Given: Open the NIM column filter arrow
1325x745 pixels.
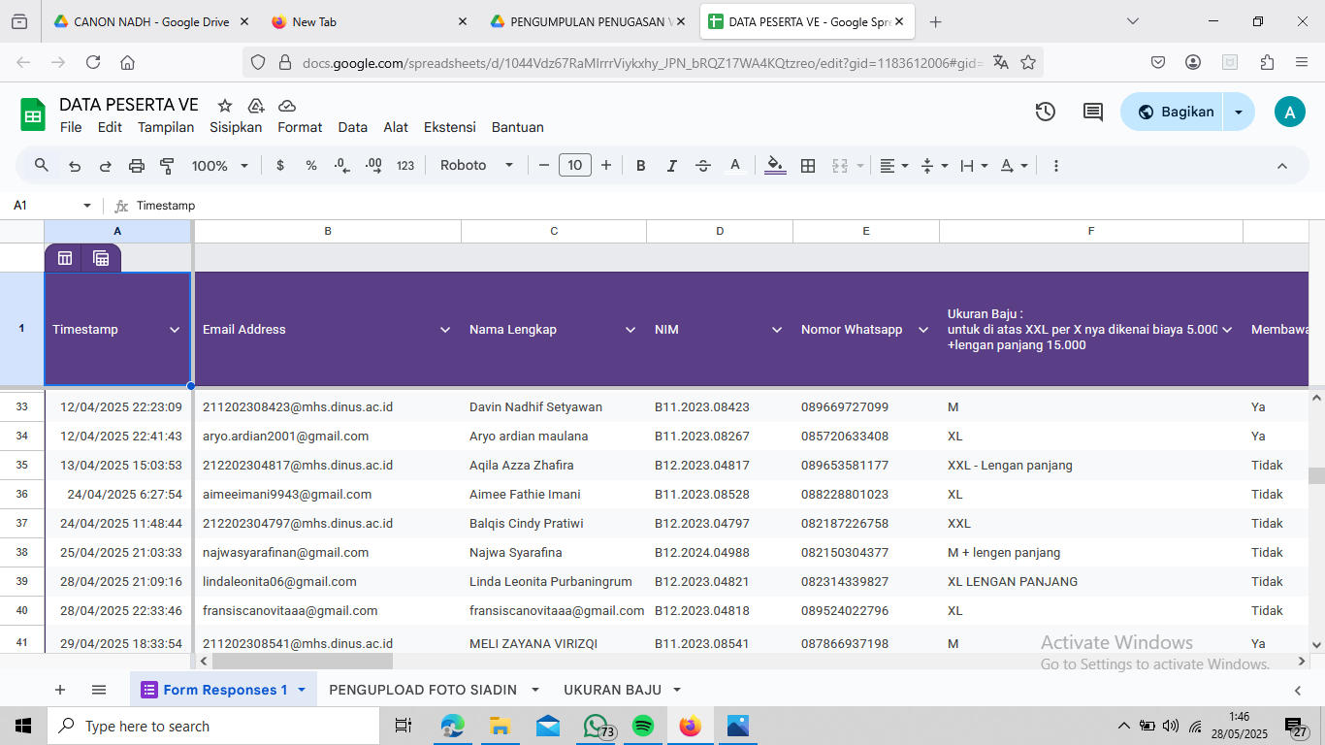Looking at the screenshot, I should [777, 330].
